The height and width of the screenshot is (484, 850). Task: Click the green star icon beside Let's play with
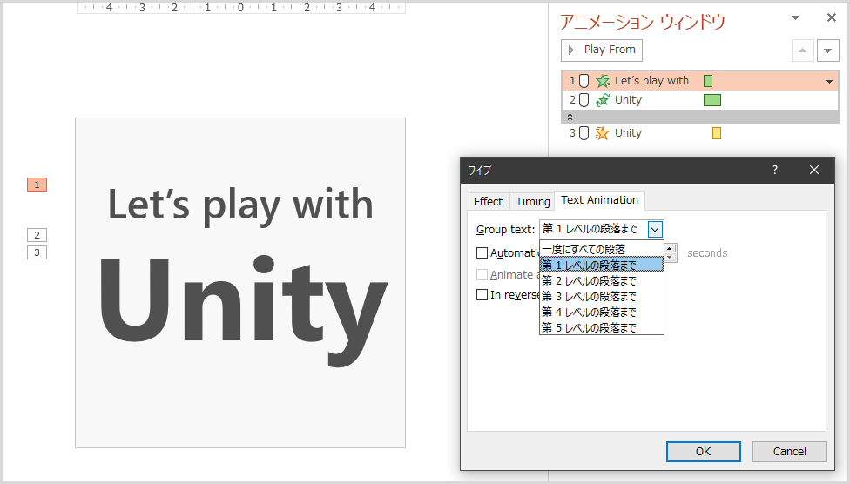[603, 81]
